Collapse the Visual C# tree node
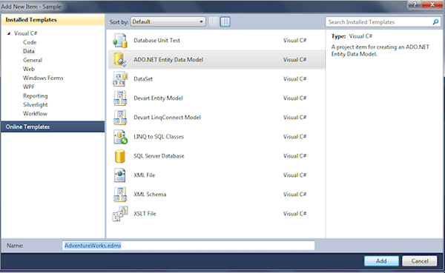Viewport: 445px width, 273px height. click(9, 33)
